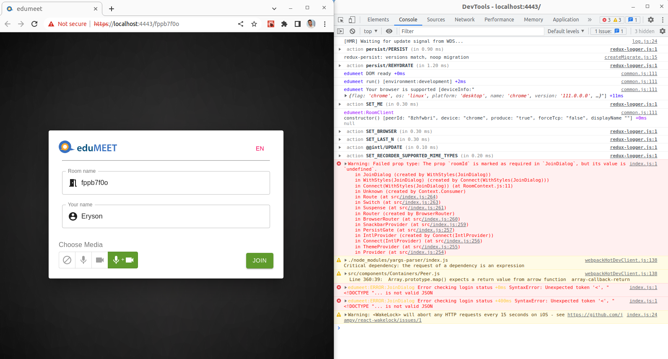Screen dimensions: 668x359
Task: Edit the Room name field
Action: pyautogui.click(x=166, y=183)
